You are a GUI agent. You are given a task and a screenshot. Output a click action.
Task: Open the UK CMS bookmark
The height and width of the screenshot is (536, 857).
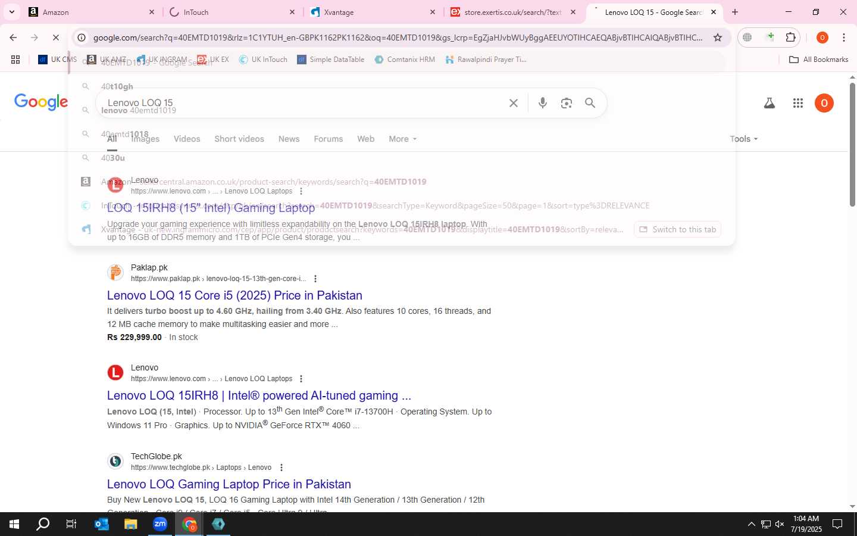57,60
